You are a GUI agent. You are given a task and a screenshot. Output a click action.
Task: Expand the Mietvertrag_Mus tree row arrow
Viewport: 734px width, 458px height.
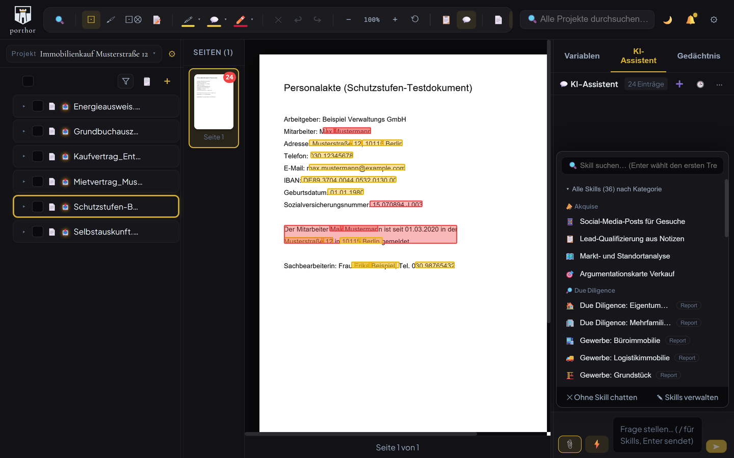pos(23,182)
